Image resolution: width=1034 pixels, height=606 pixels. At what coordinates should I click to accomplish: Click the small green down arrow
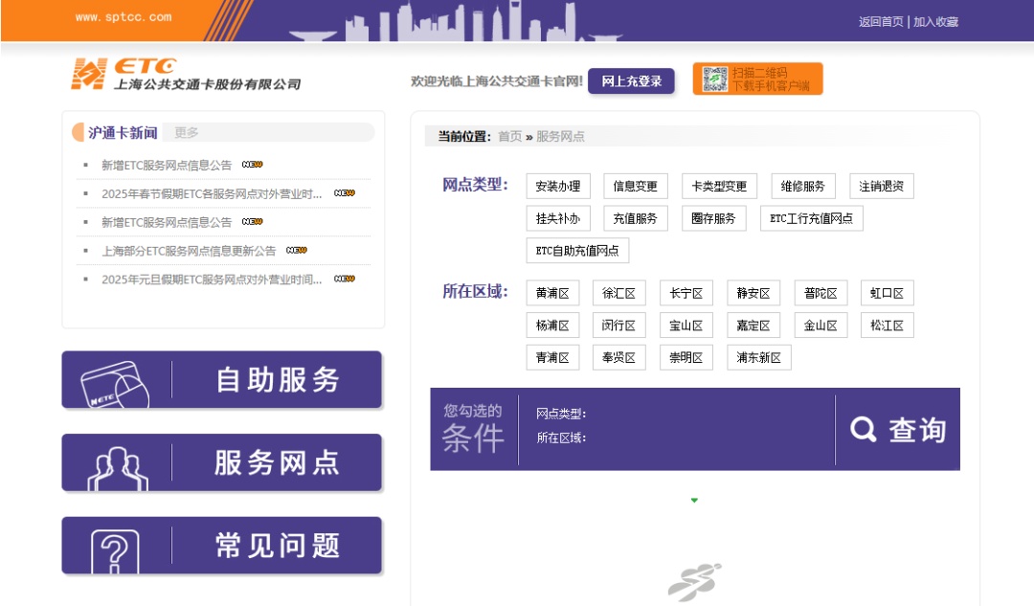(694, 501)
